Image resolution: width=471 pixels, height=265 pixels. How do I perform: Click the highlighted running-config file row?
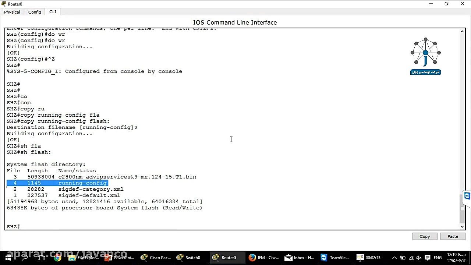point(57,183)
